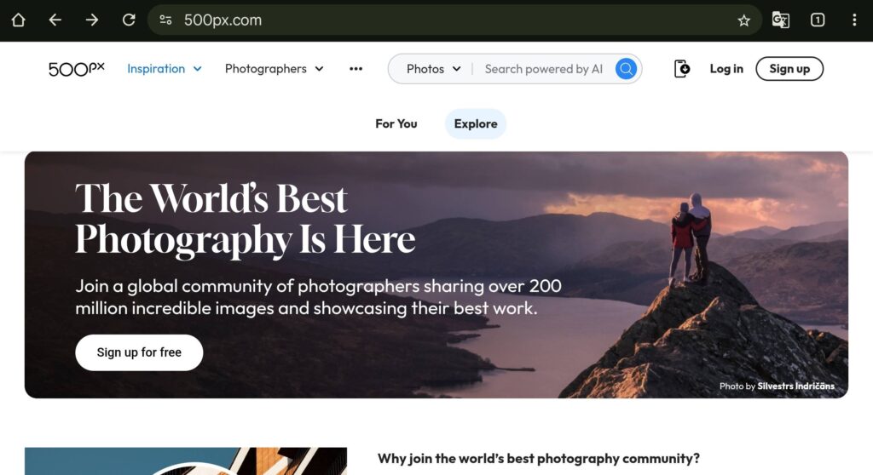873x475 pixels.
Task: Click the partially visible building photo thumbnail
Action: [185, 461]
